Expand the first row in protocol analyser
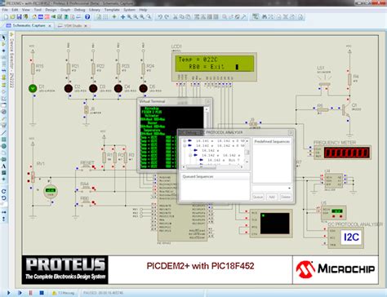 [x=185, y=141]
